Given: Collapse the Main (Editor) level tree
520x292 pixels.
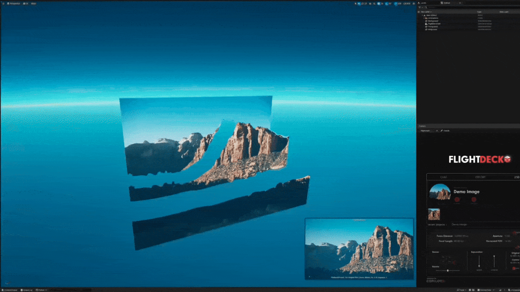Looking at the screenshot, I should [423, 15].
